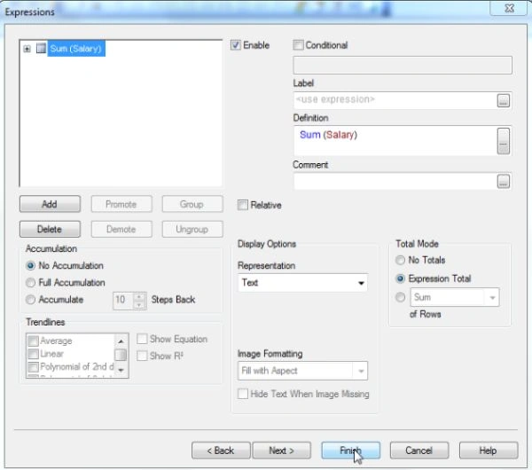Click the Definition text area with Sum (Salary)

(x=395, y=140)
